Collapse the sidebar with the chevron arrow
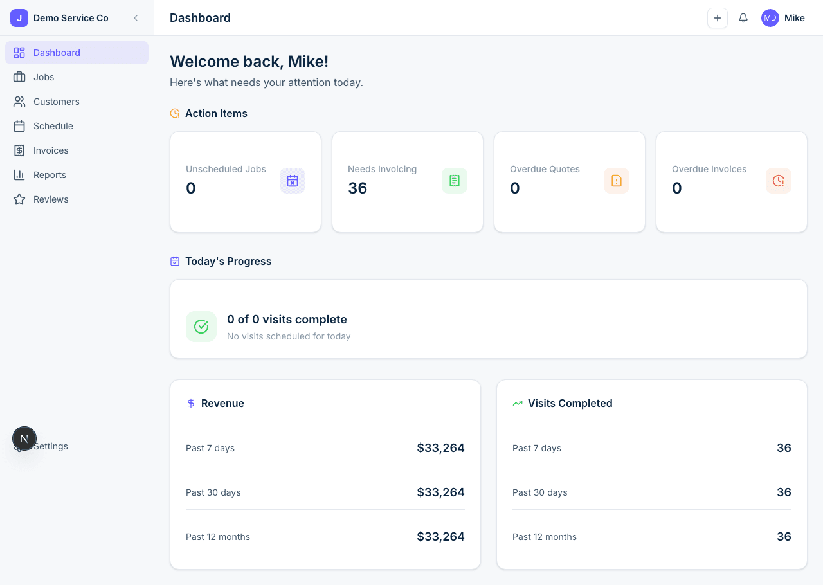Viewport: 823px width, 585px height. click(x=136, y=18)
